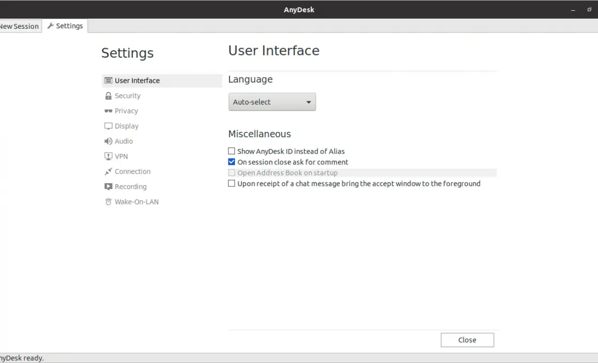
Task: Open the Display settings label
Action: [x=127, y=126]
